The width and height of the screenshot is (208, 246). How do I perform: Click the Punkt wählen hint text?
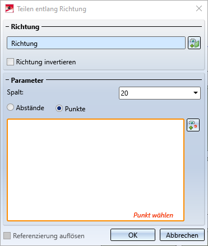tap(153, 215)
